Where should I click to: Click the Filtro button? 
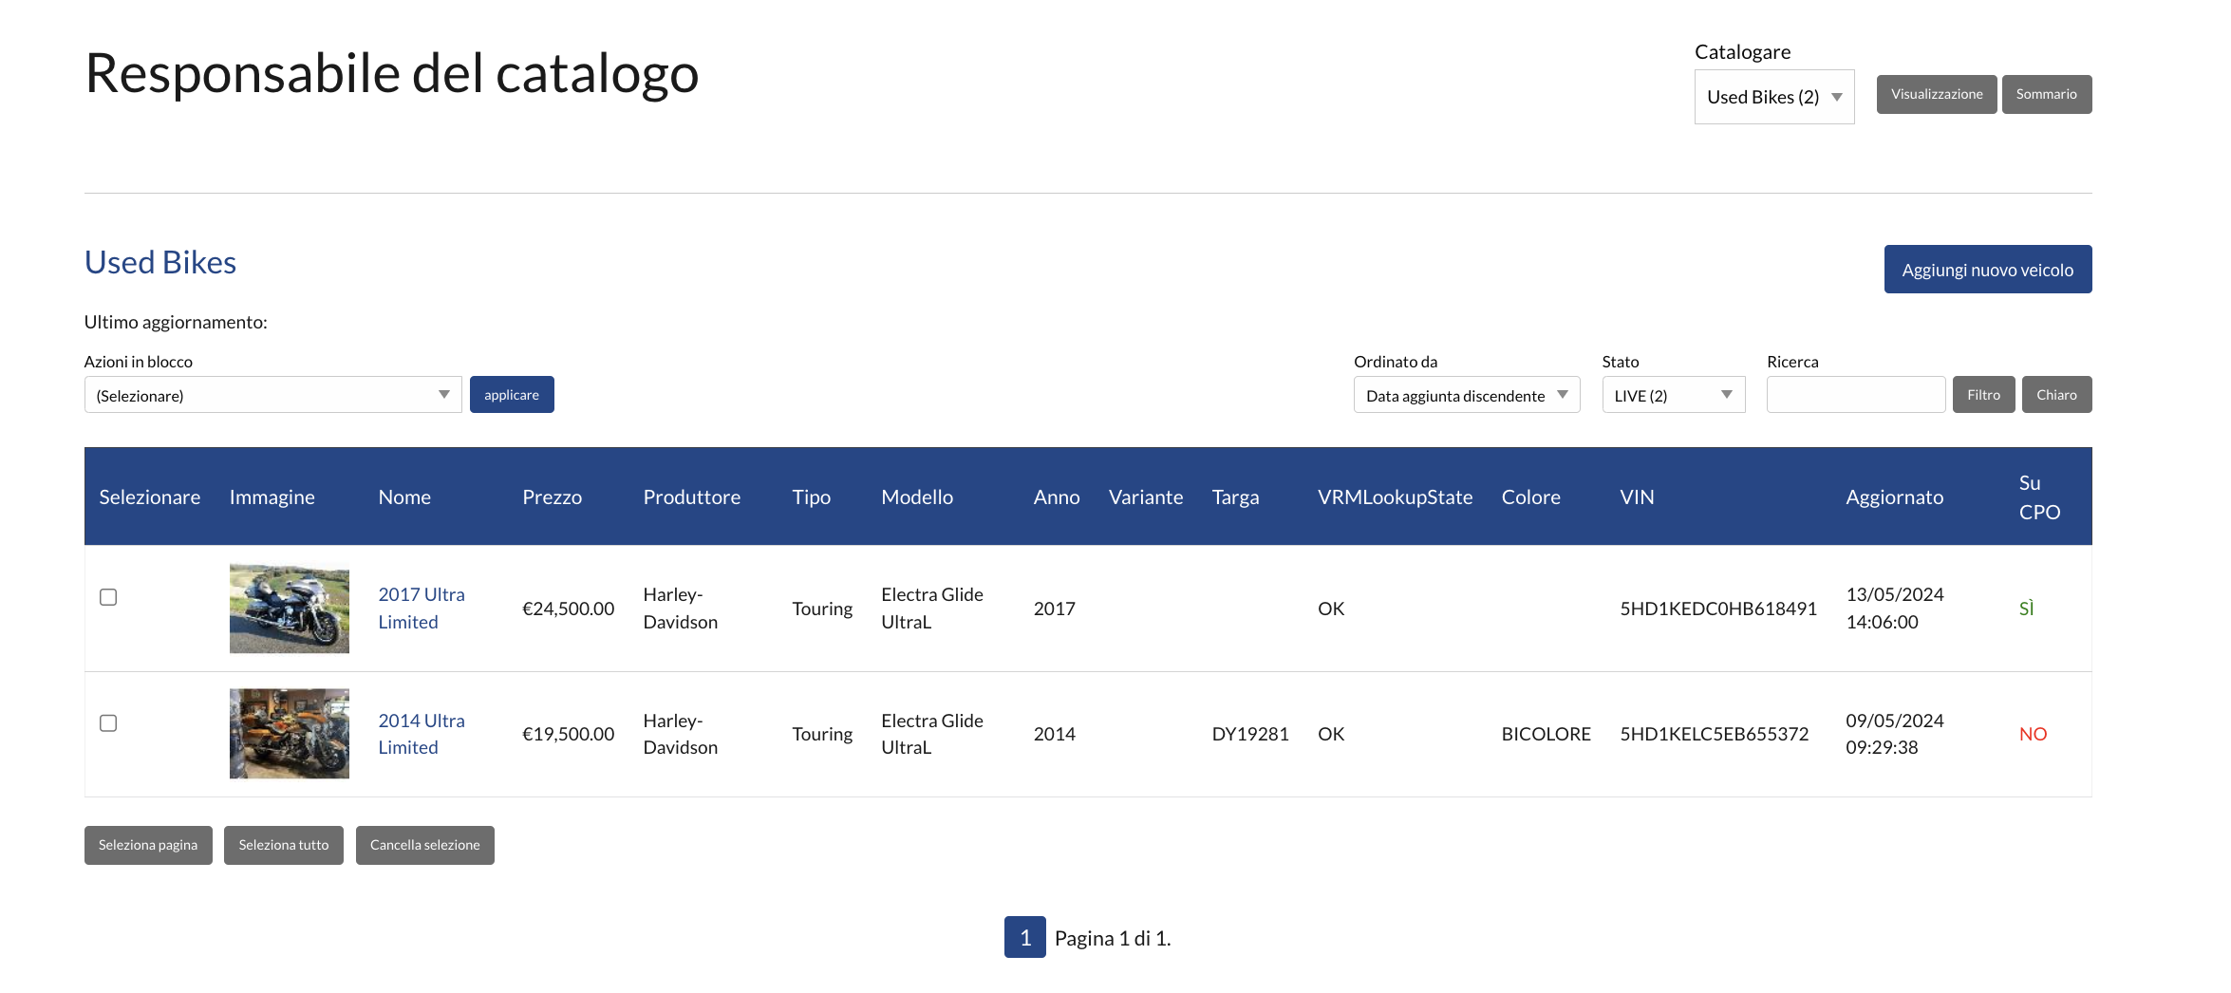[1983, 395]
